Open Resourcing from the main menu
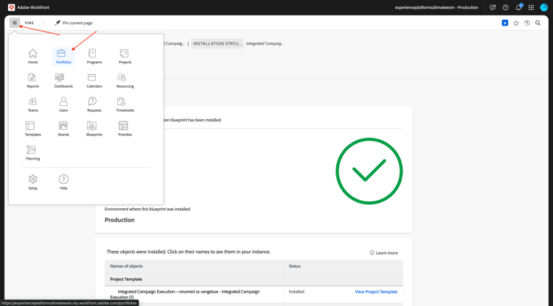This screenshot has height=306, width=553. 125,80
